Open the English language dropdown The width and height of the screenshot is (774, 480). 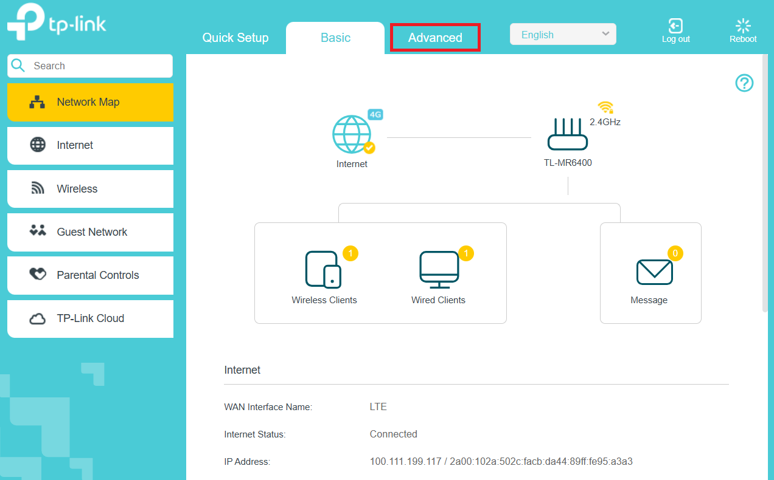click(x=563, y=35)
